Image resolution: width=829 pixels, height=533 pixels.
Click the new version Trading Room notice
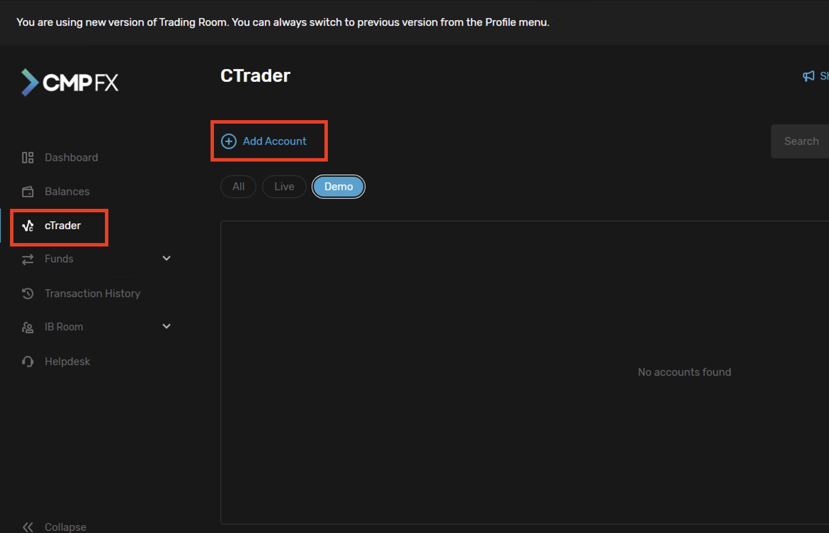(283, 22)
